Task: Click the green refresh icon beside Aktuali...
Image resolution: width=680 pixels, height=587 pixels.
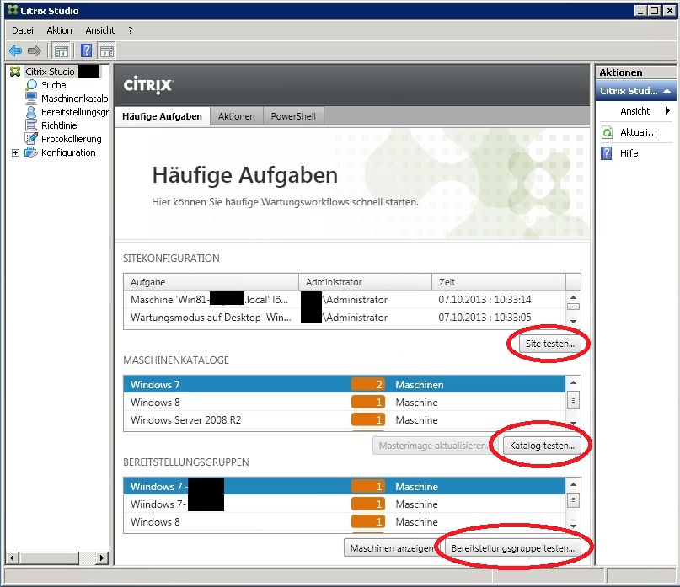Action: 608,132
